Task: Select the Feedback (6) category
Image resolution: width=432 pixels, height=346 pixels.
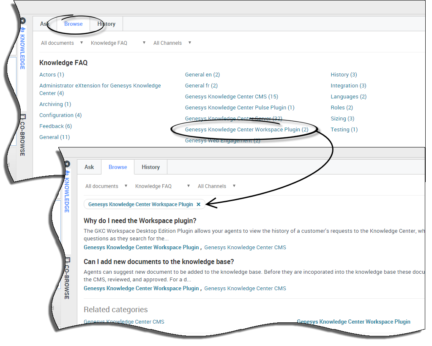Action: pos(55,126)
